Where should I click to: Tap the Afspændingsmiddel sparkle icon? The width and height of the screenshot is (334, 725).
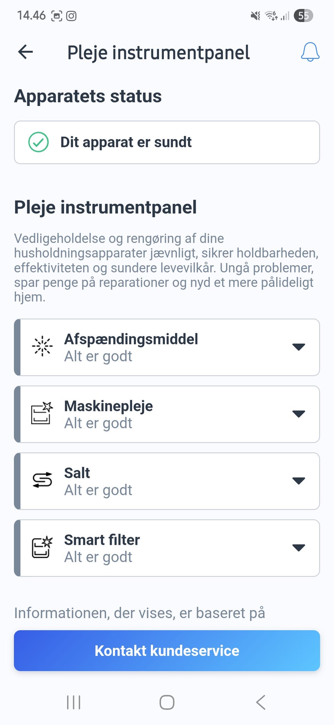point(42,346)
